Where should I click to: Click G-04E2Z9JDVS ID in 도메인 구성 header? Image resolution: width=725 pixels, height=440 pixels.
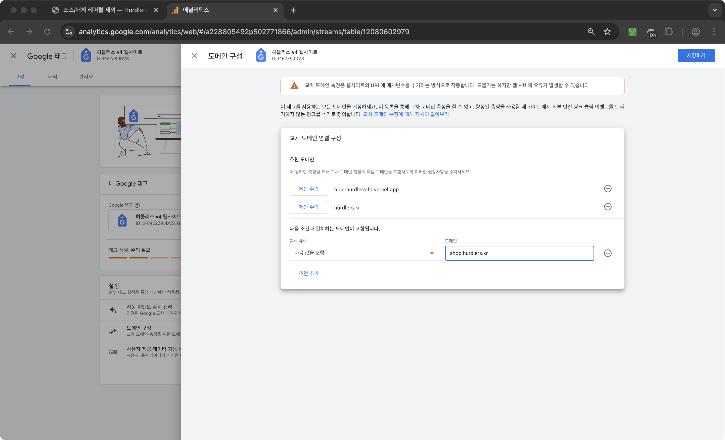point(288,59)
